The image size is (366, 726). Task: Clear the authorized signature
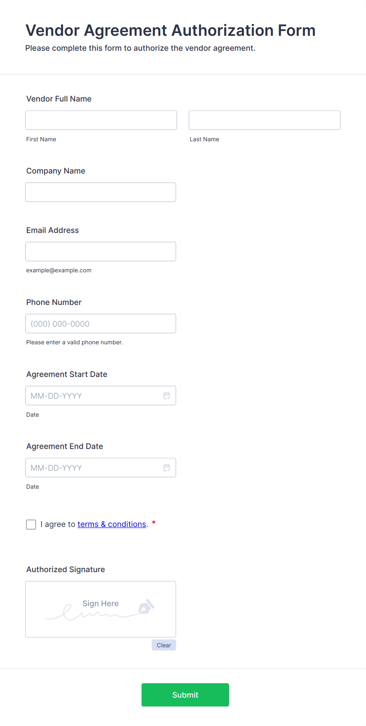coord(164,645)
